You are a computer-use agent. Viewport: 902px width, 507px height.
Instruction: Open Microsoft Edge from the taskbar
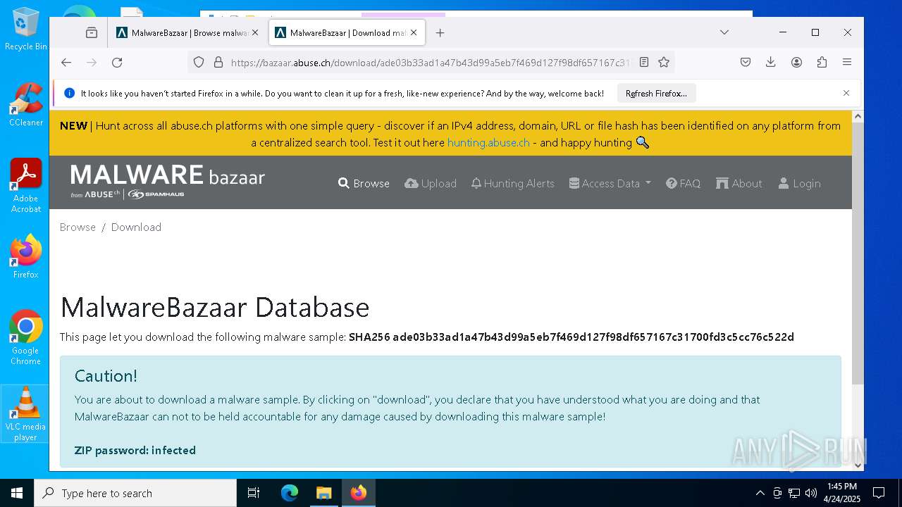click(x=290, y=493)
